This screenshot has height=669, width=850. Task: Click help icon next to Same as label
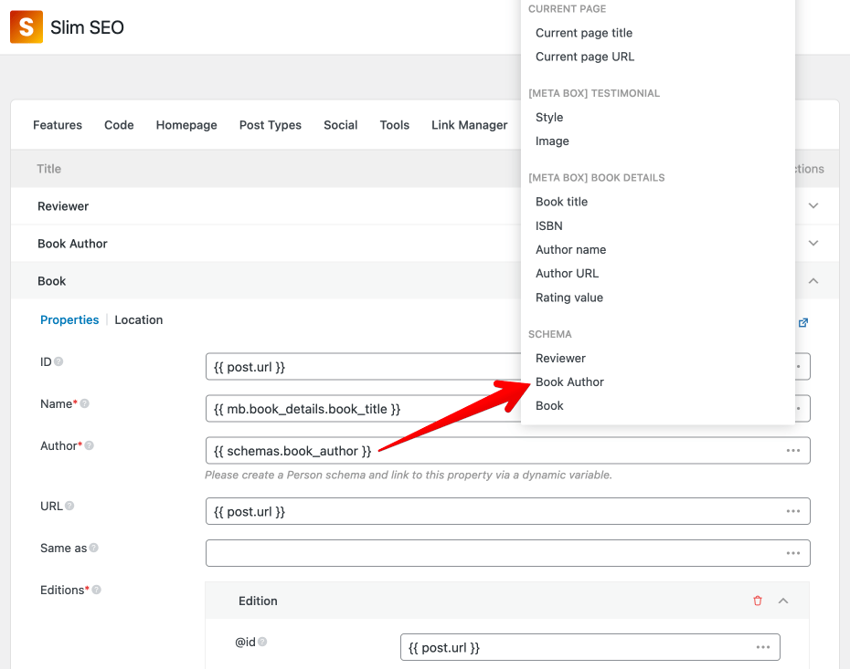[94, 548]
